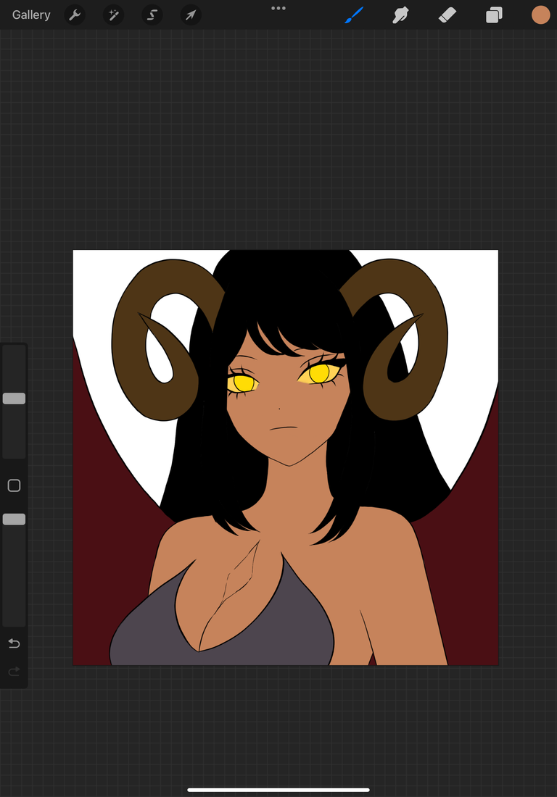Open the Adjustments magic wand menu
The image size is (557, 797).
[113, 15]
